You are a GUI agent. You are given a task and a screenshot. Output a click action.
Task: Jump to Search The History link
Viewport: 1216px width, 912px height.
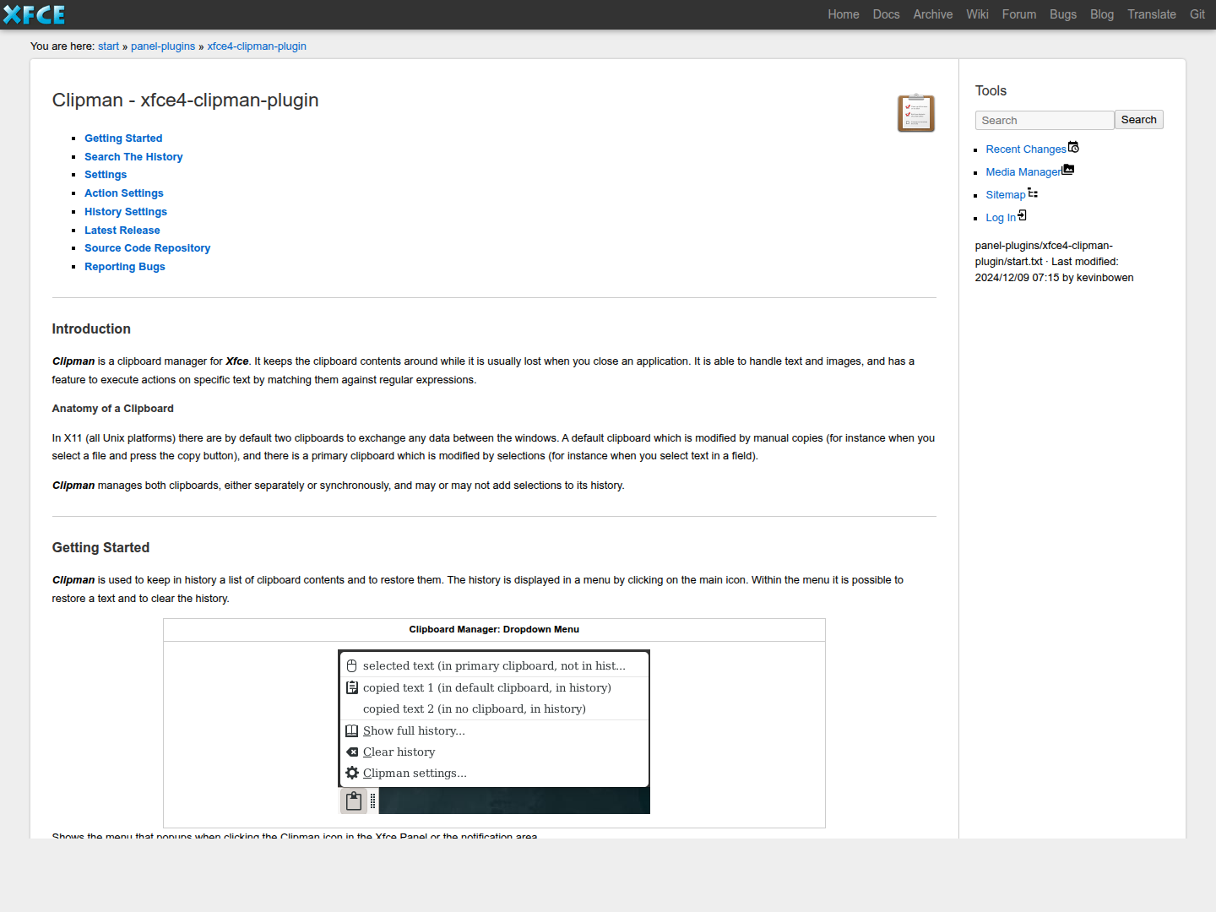coord(133,157)
